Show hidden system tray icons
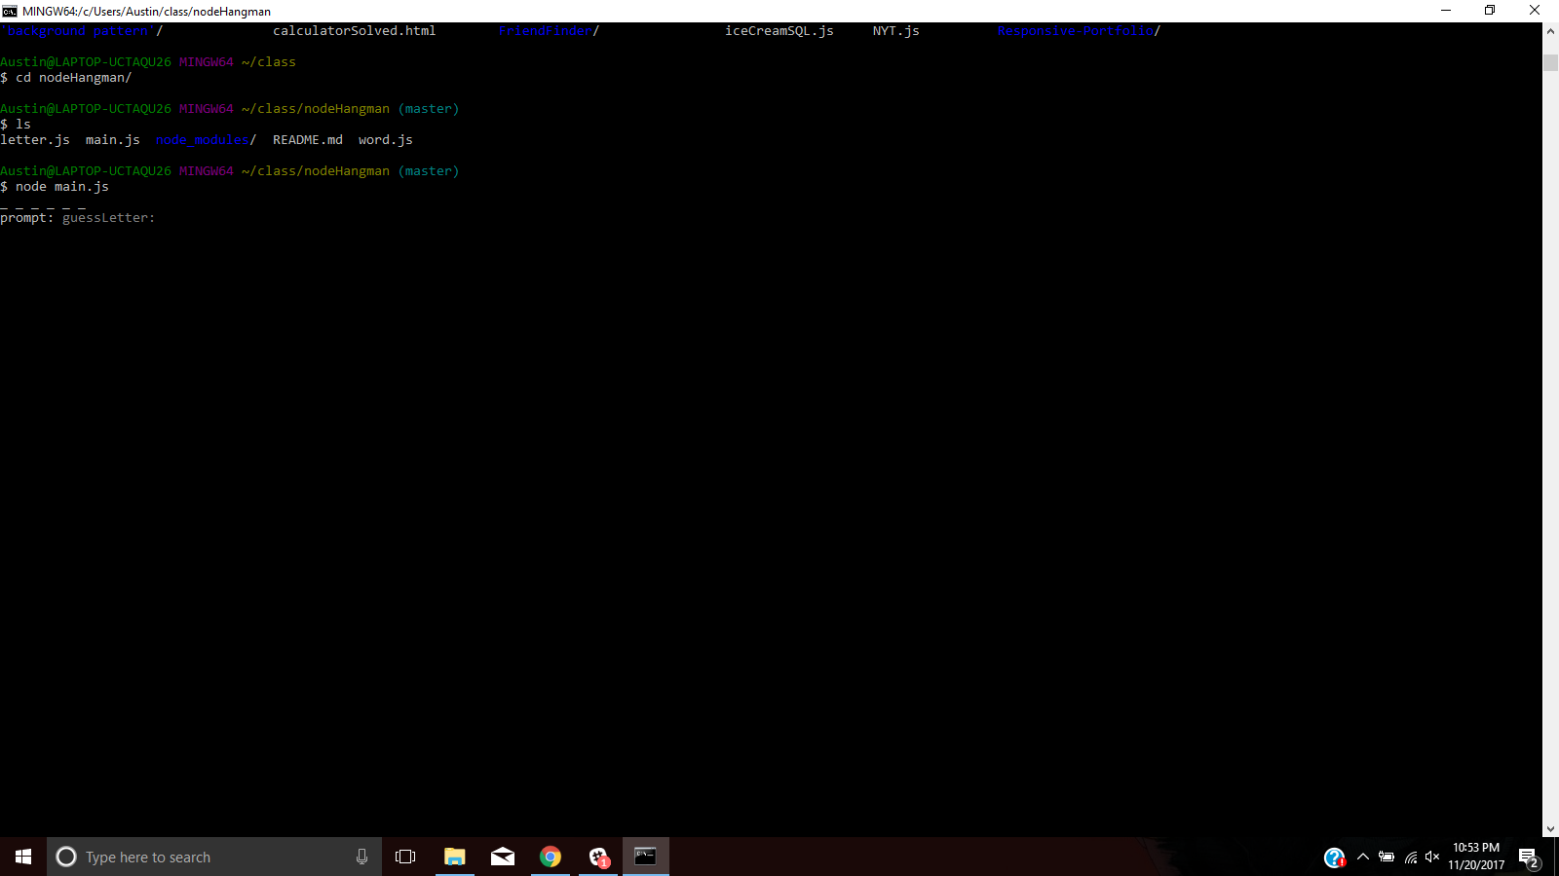1559x876 pixels. click(1363, 857)
